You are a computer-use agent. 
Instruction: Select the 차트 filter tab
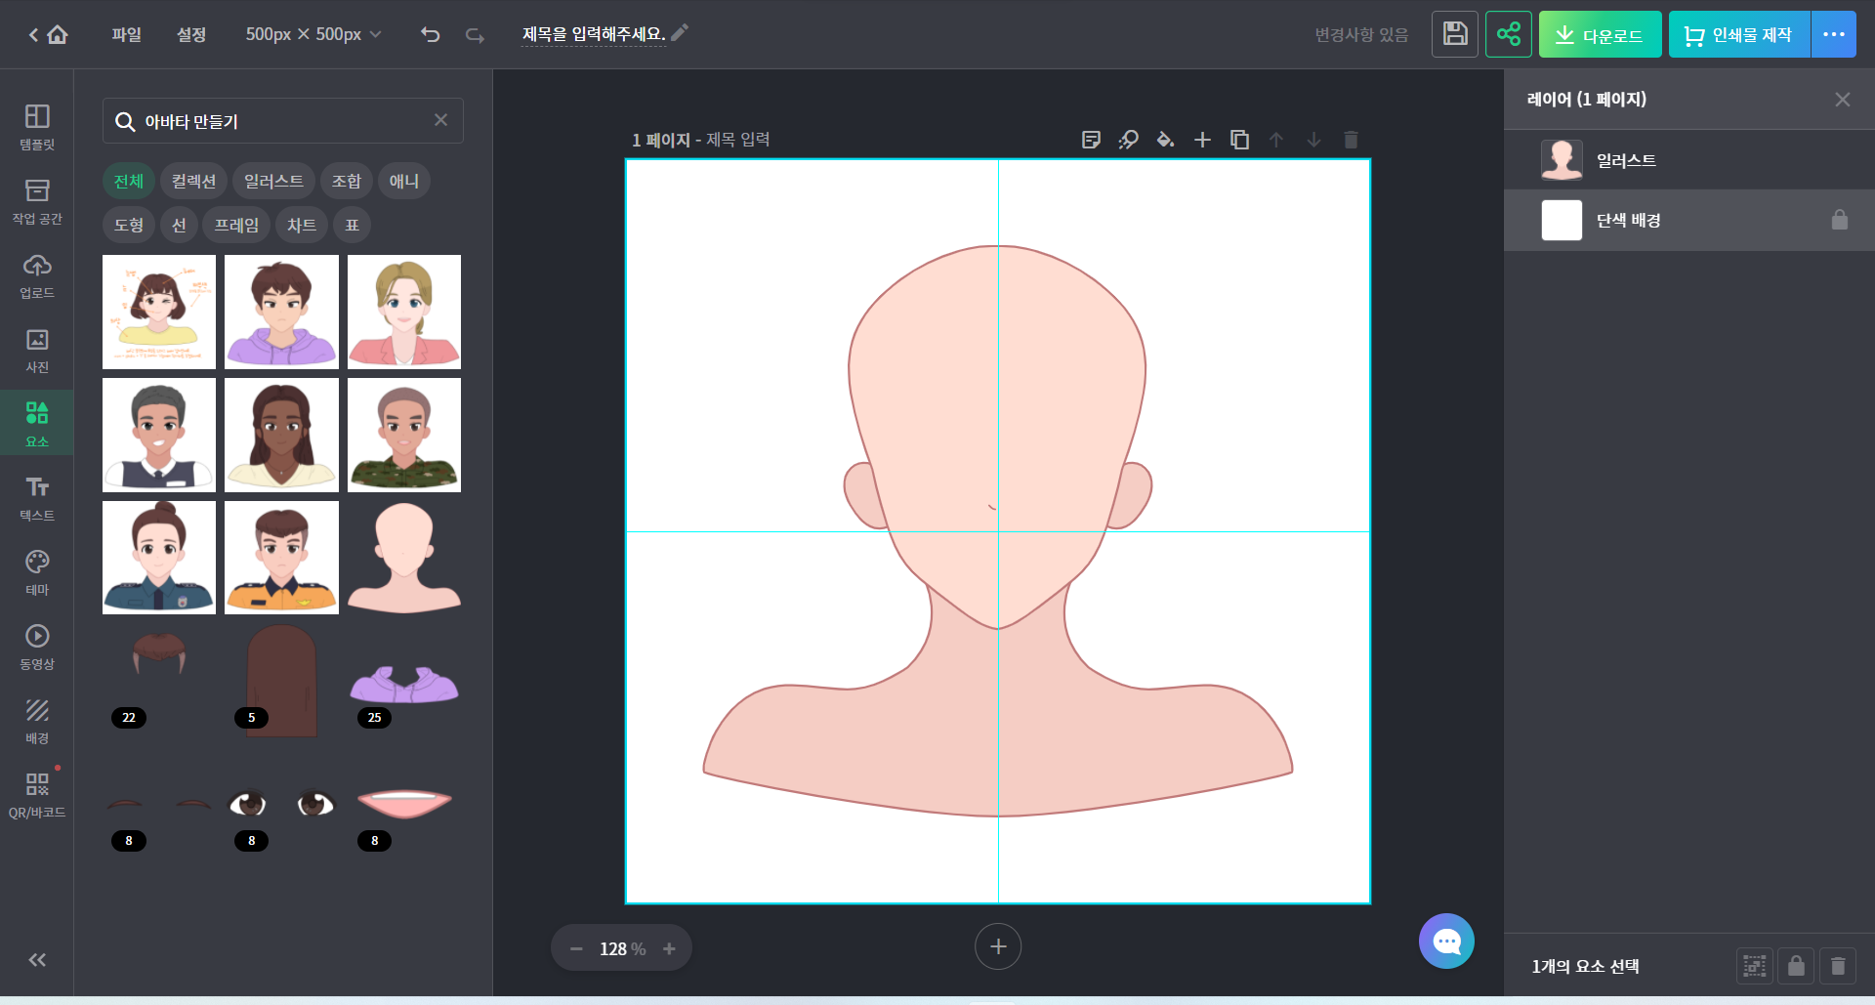[x=302, y=225]
